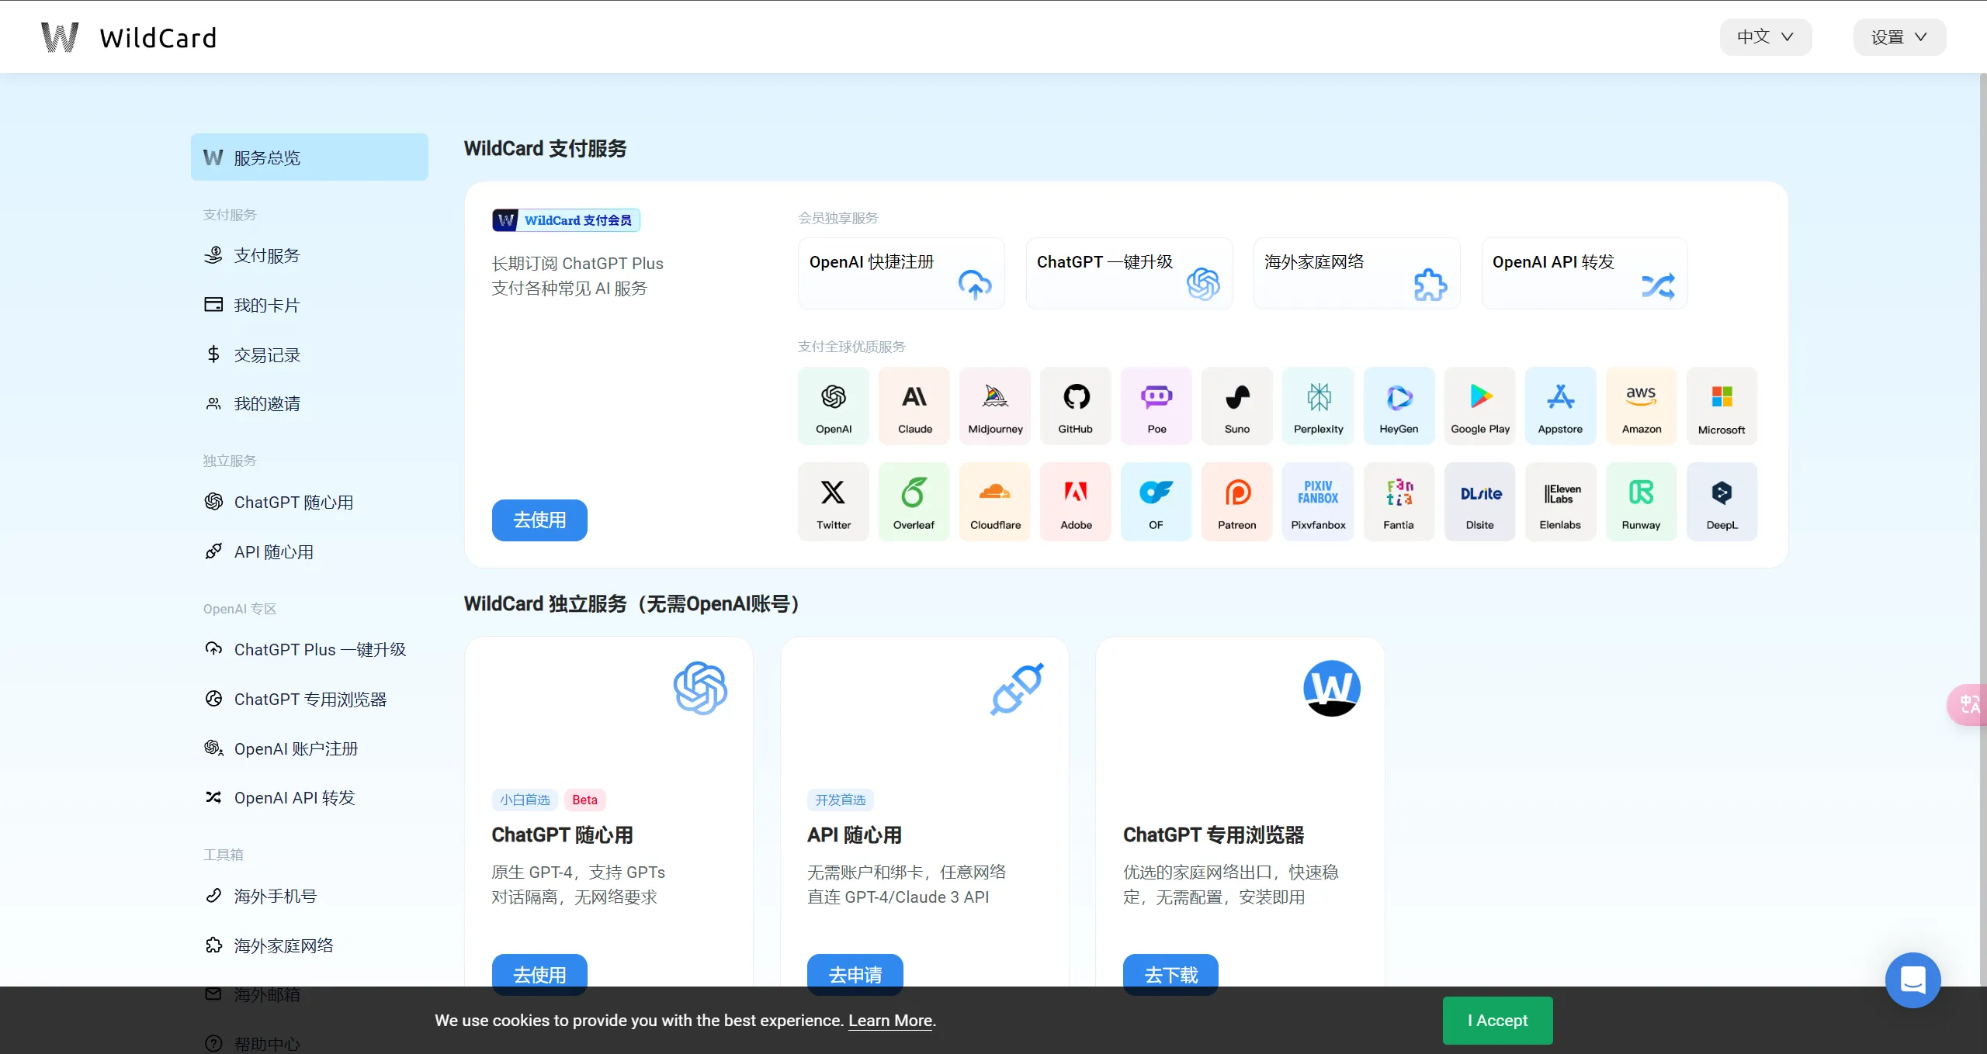Choose the OF service tile
This screenshot has width=1987, height=1054.
click(1156, 502)
